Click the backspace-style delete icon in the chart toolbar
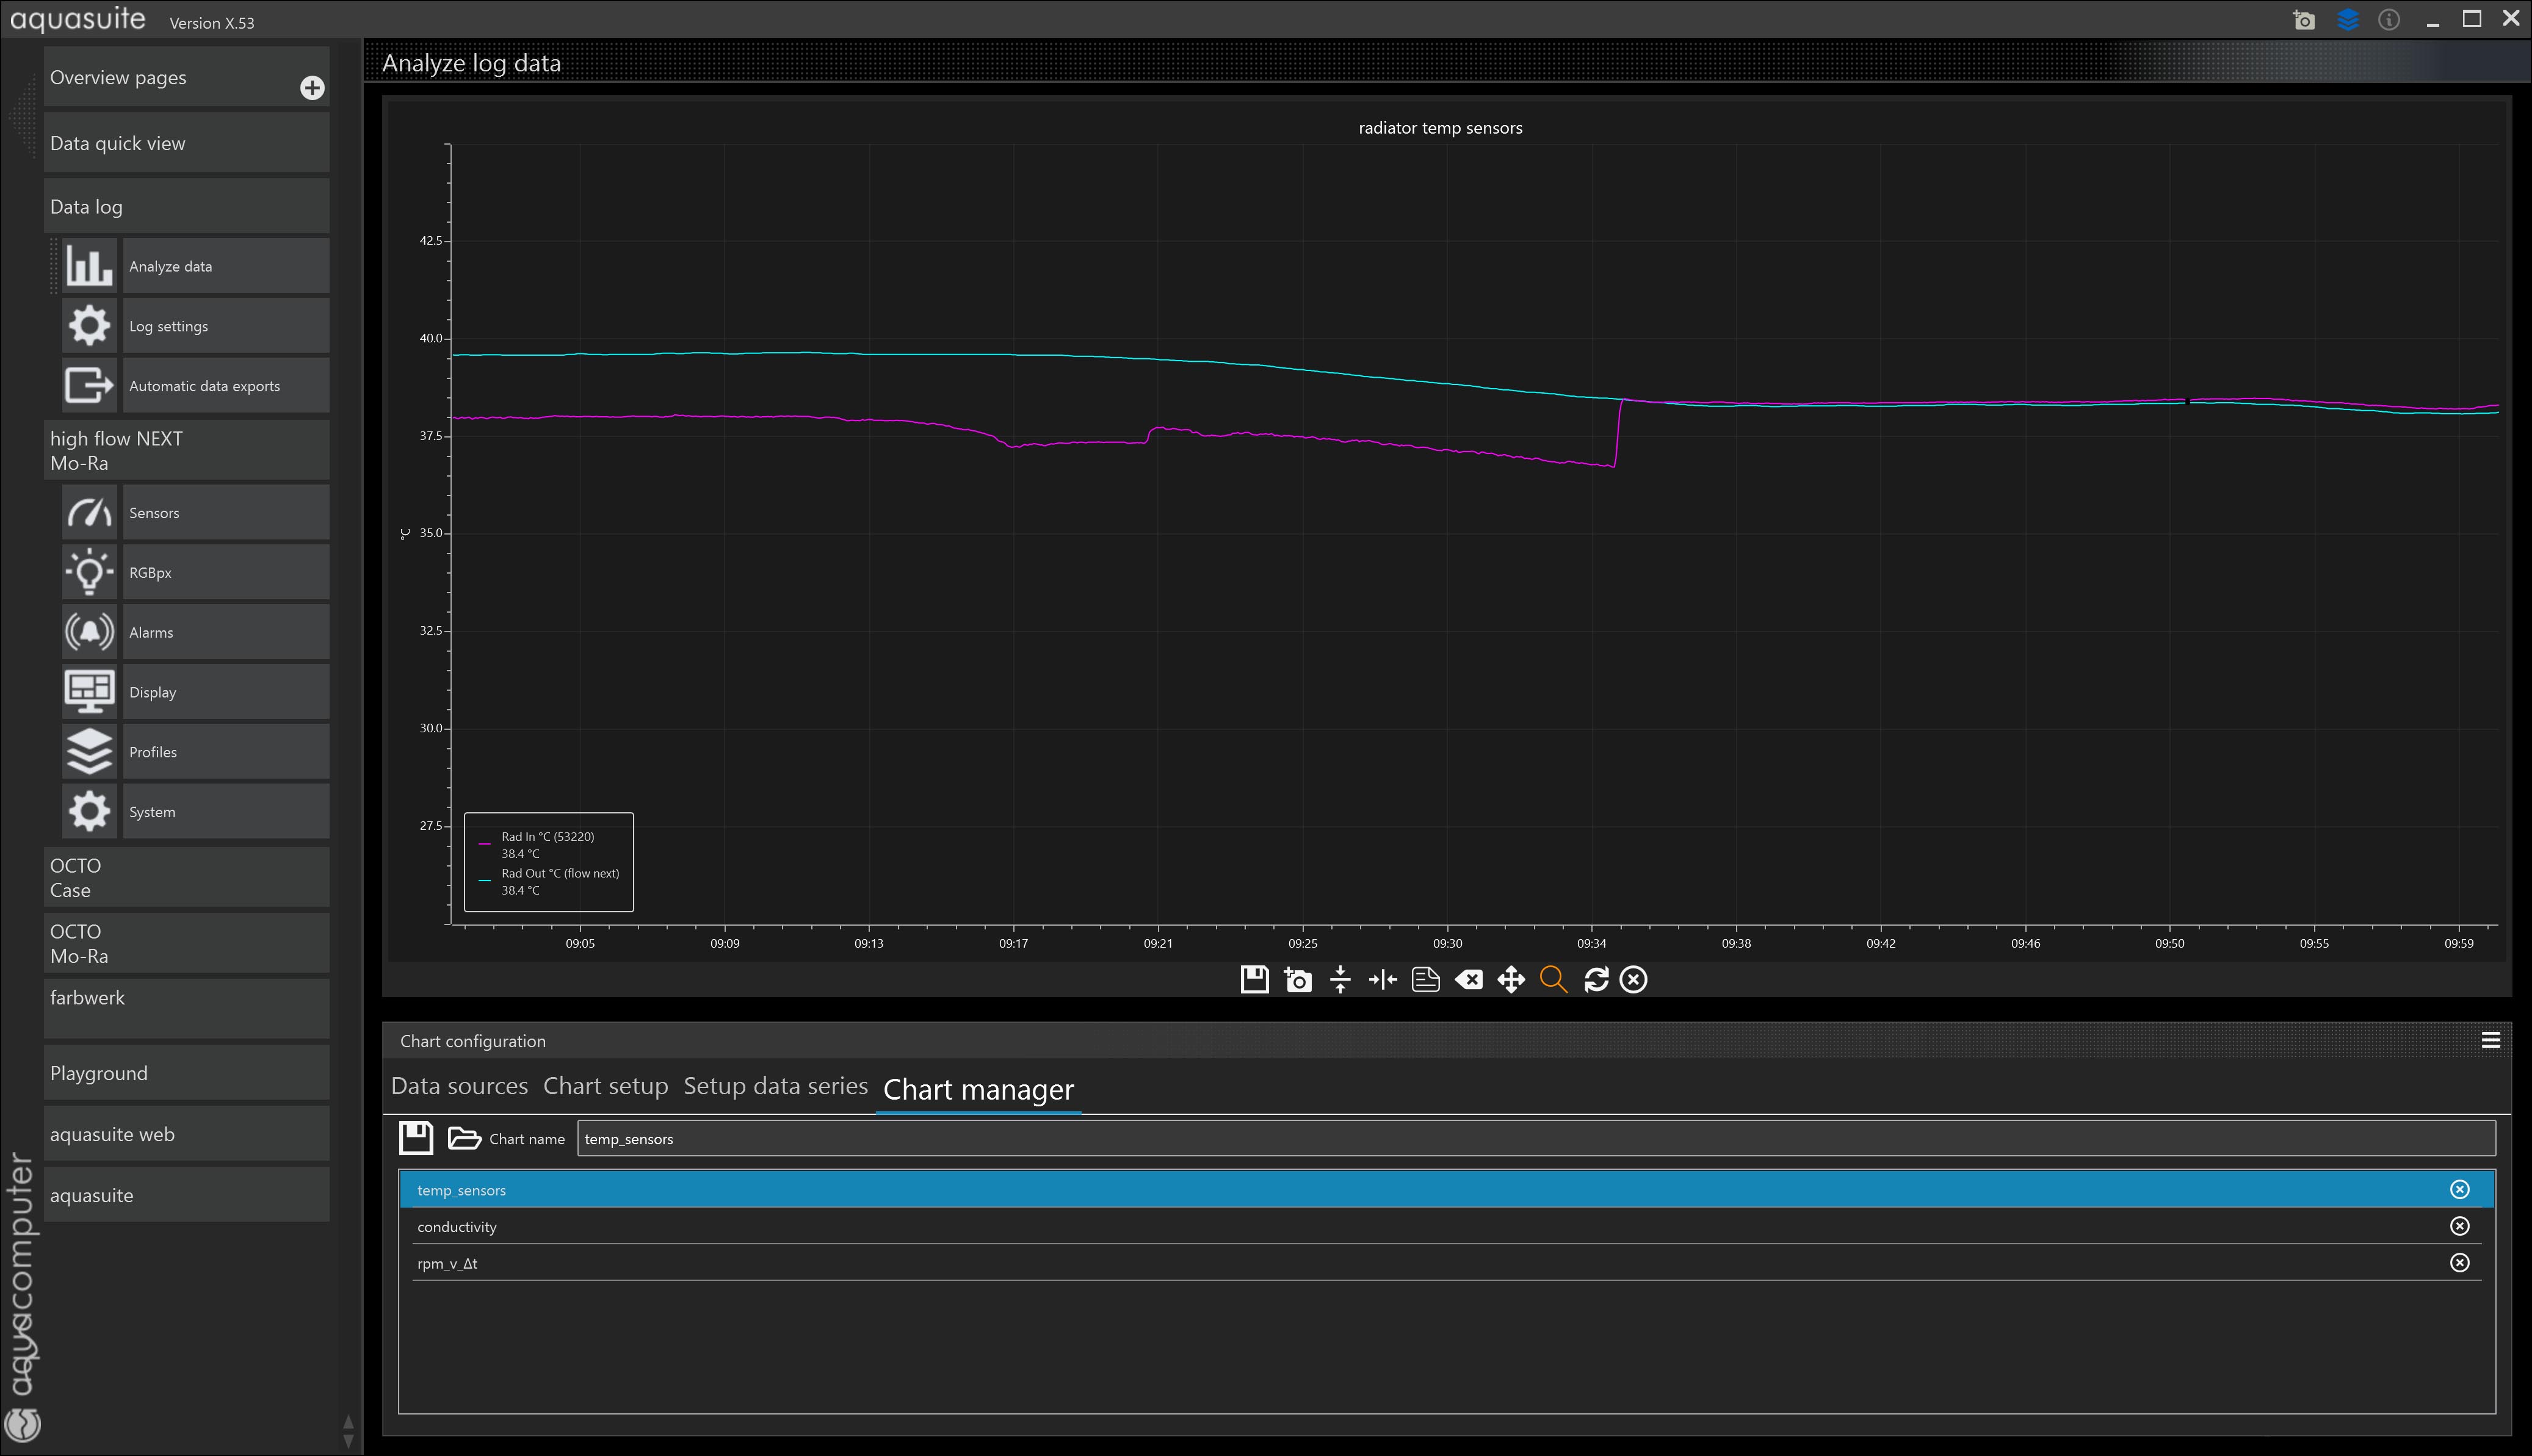The width and height of the screenshot is (2532, 1456). [x=1468, y=979]
